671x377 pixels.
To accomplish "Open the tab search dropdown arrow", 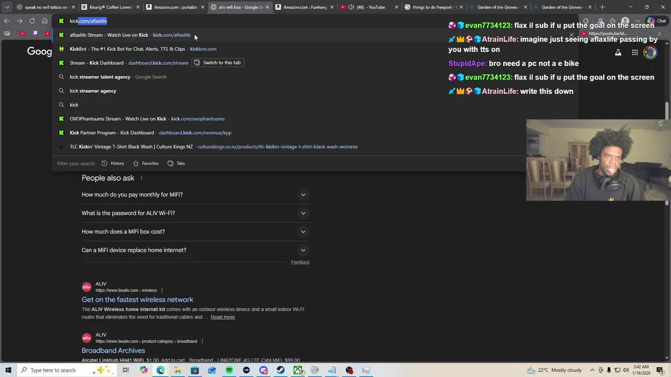I will [x=6, y=7].
